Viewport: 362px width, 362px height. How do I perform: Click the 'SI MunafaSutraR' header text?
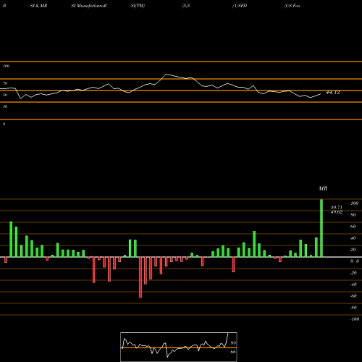tap(89, 6)
